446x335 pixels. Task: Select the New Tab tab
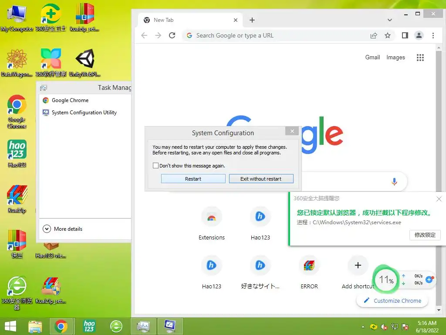191,20
